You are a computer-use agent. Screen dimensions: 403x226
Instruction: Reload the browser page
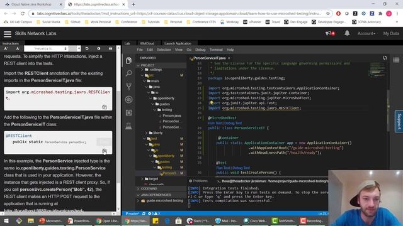[23, 14]
